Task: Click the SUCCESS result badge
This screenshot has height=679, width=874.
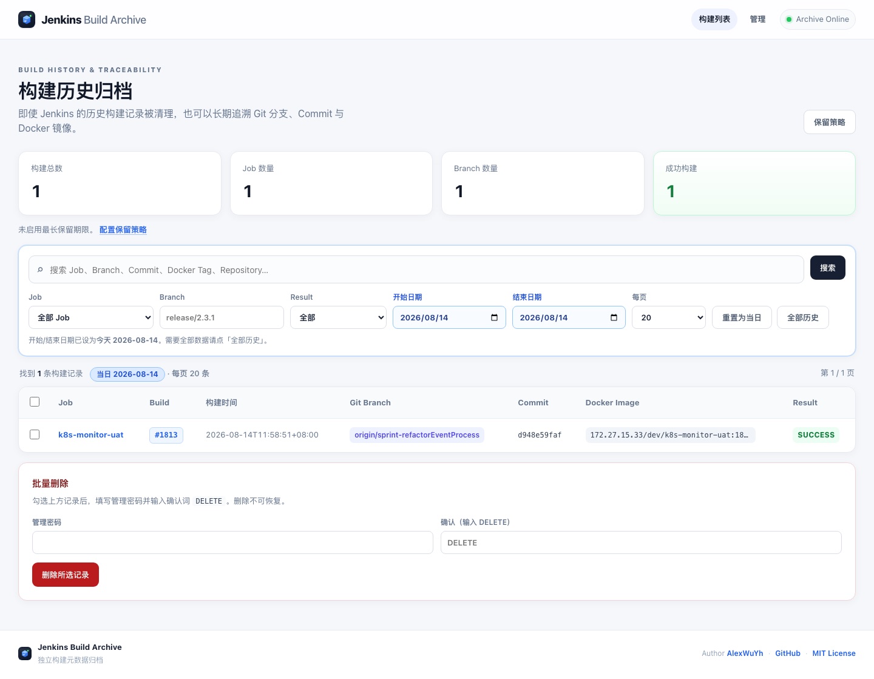Action: click(x=816, y=435)
